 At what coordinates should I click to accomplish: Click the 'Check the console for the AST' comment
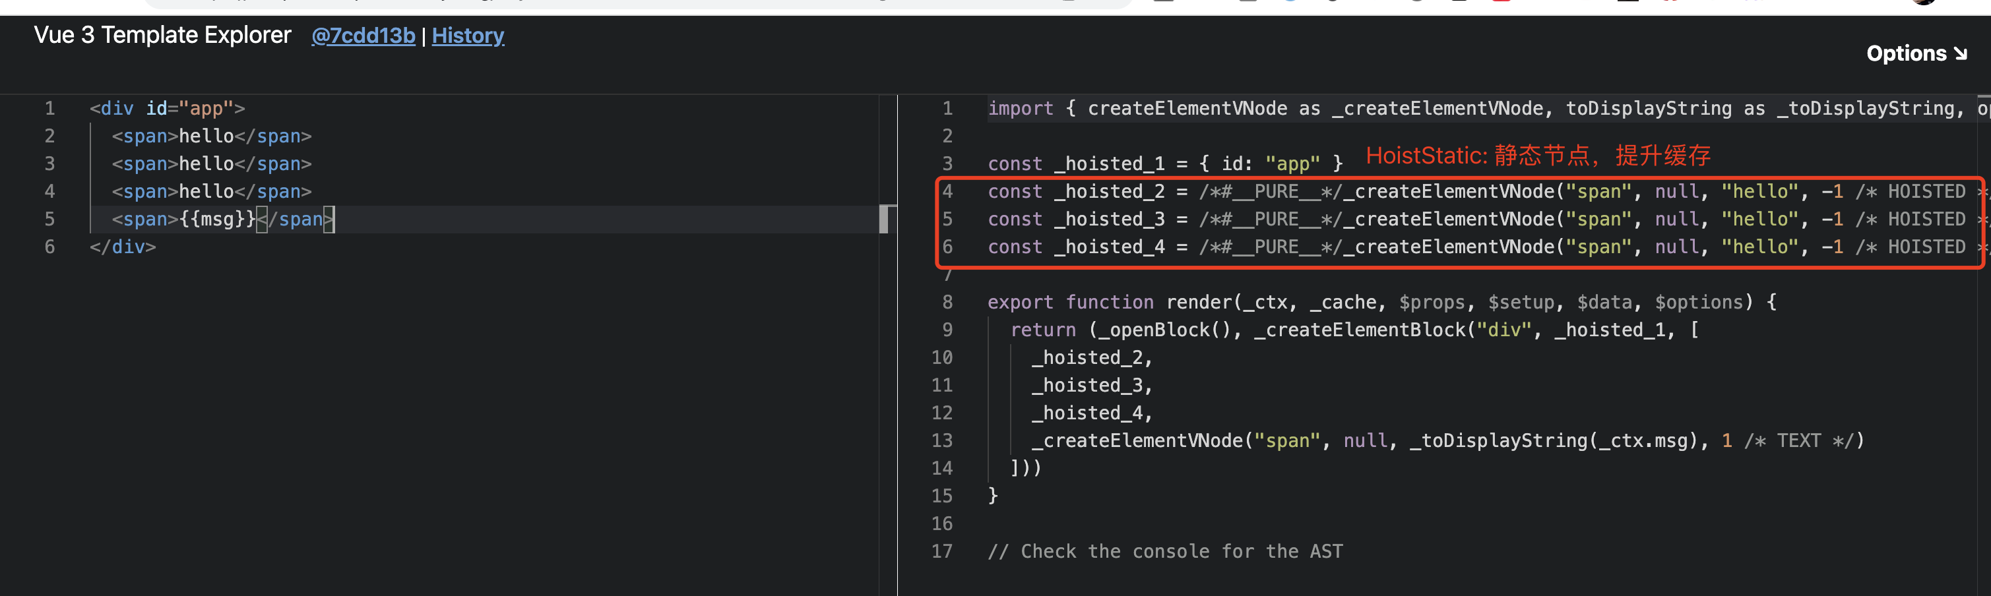(1165, 551)
